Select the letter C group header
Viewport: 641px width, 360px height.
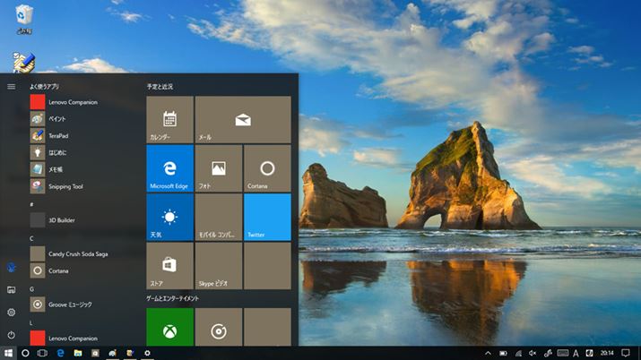[x=32, y=238]
